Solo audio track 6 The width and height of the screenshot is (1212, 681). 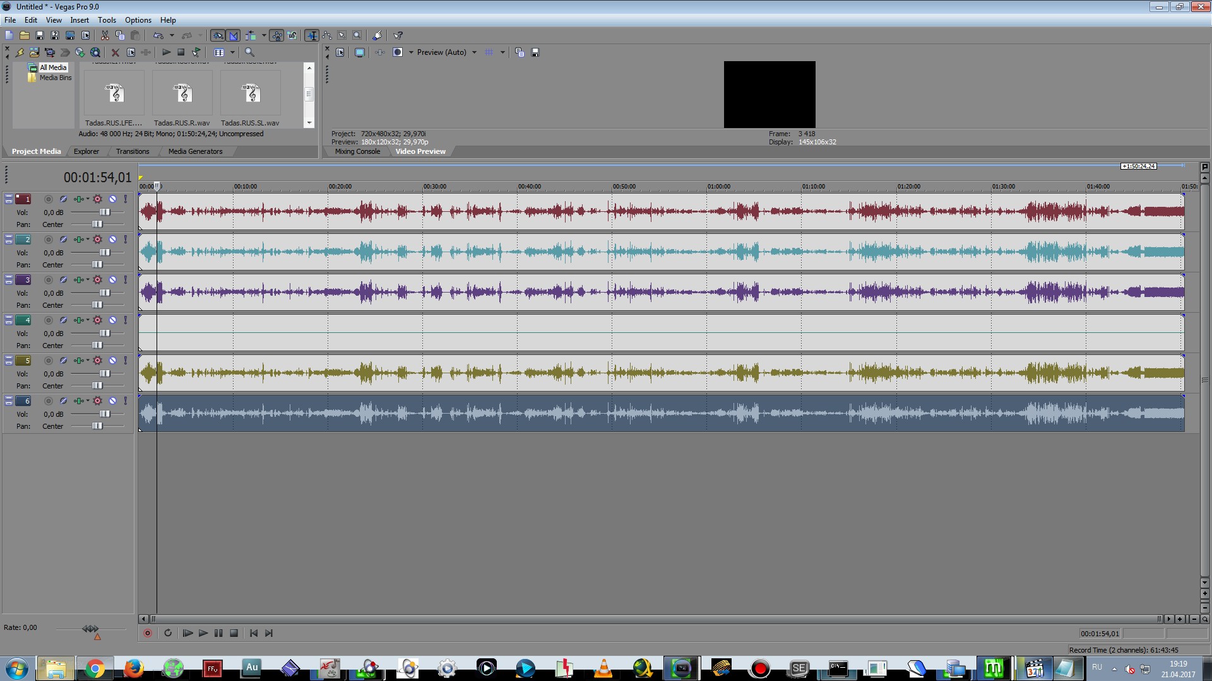126,401
